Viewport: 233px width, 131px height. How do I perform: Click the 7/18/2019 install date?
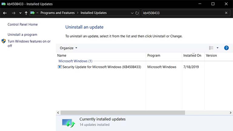pos(191,67)
